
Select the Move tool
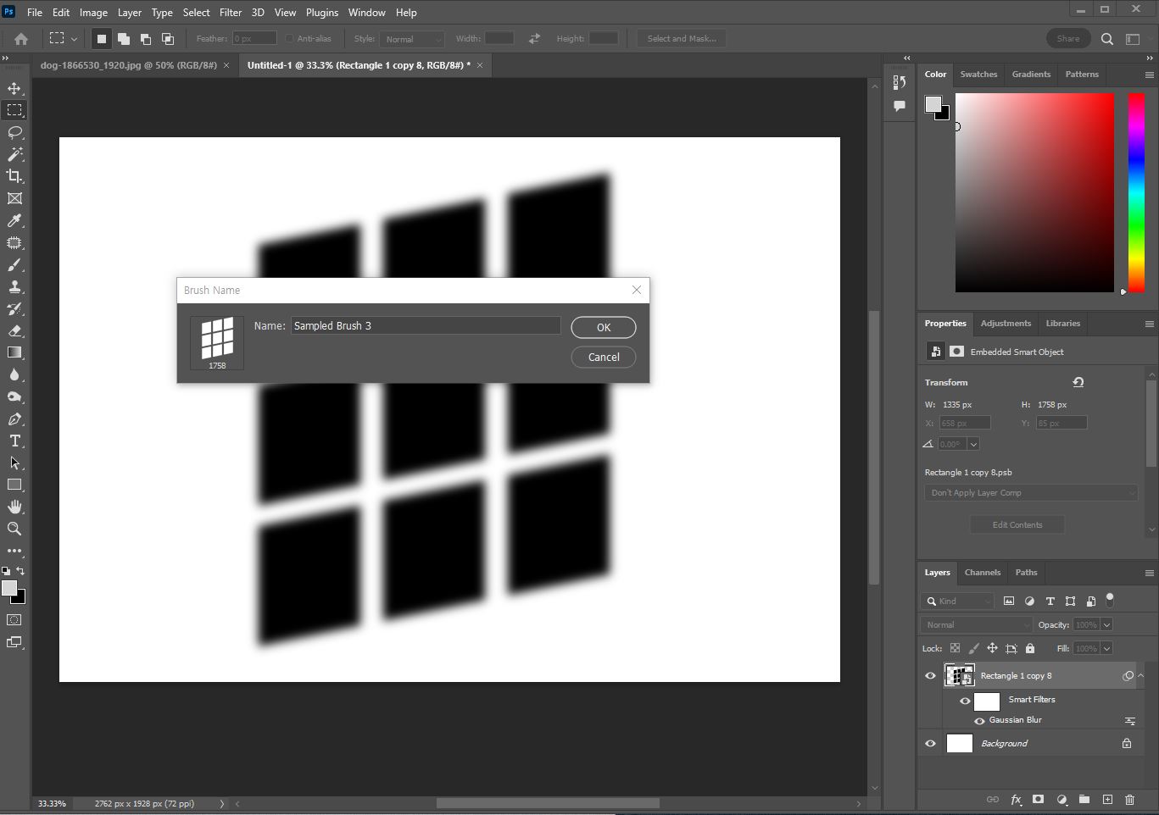(14, 88)
